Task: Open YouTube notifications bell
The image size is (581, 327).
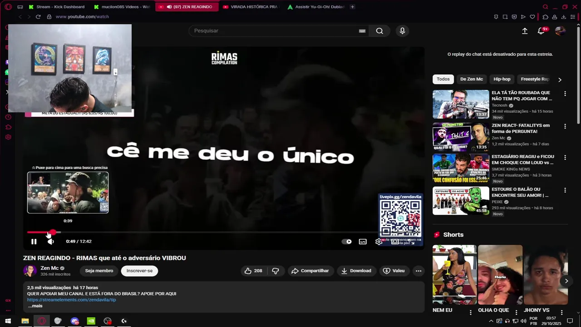Action: pyautogui.click(x=541, y=31)
